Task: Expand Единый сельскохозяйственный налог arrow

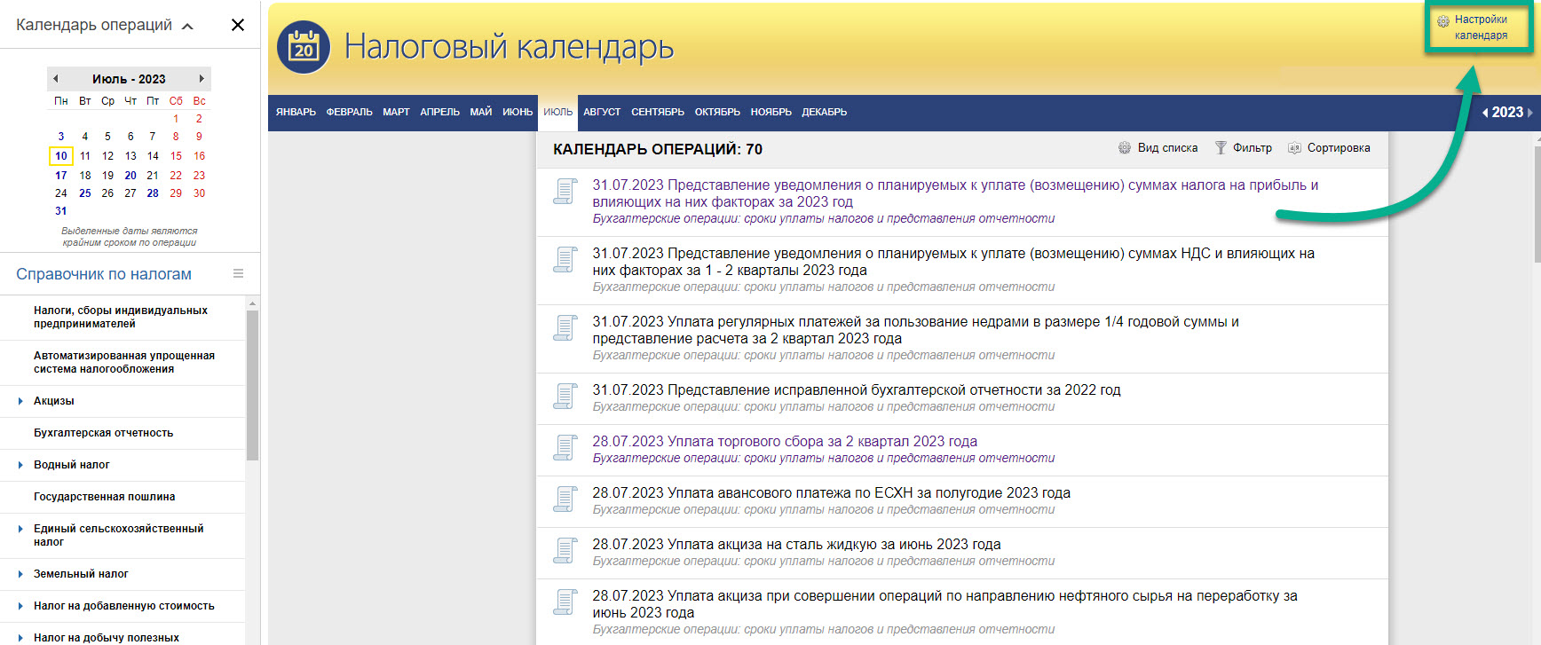Action: pyautogui.click(x=20, y=529)
